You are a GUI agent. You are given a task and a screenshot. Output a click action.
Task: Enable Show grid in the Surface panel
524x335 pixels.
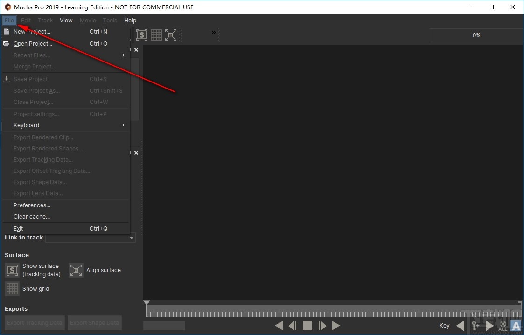click(12, 289)
